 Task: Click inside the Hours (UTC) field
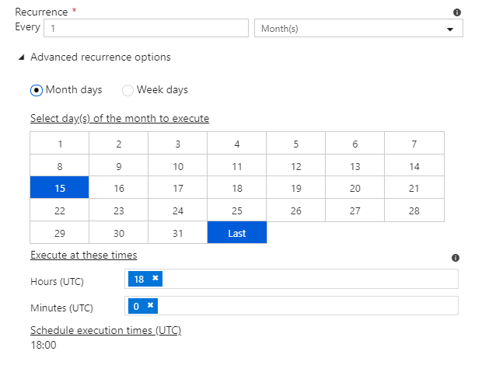[311, 280]
